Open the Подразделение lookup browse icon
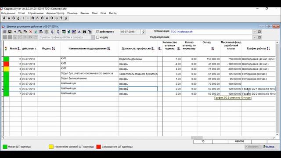Screen dimensions: 281x158 pyautogui.click(x=259, y=37)
